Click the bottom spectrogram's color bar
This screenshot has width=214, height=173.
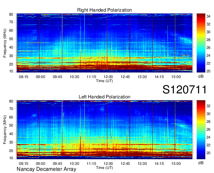[x=201, y=130]
